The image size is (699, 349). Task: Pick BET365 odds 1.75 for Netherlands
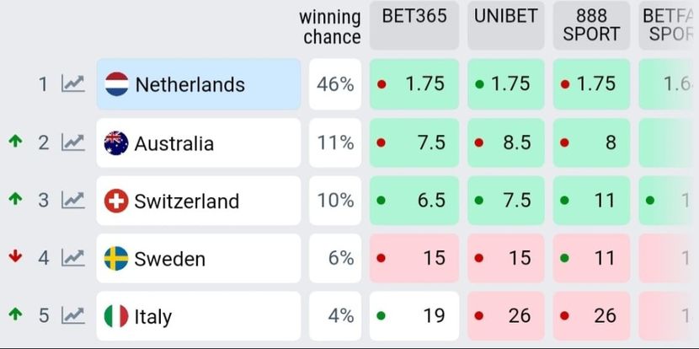coord(414,84)
